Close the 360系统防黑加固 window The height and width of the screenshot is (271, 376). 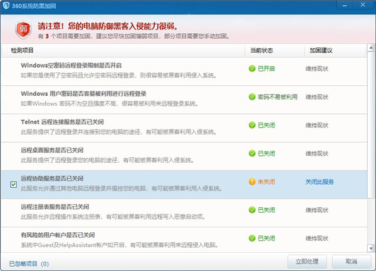coord(363,5)
